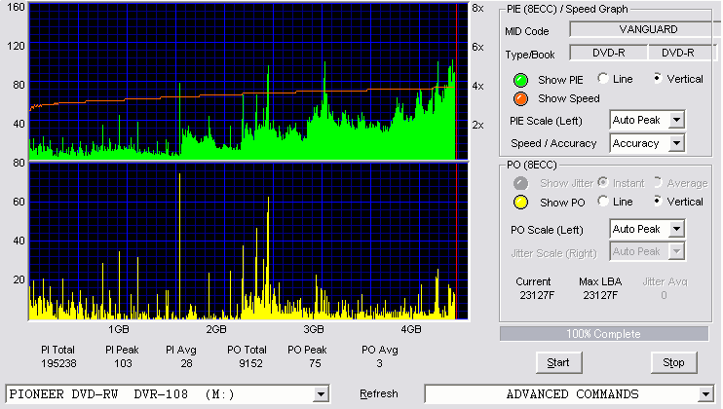
Task: Expand the Pioneer DVR-108 drive selector
Action: tap(321, 394)
